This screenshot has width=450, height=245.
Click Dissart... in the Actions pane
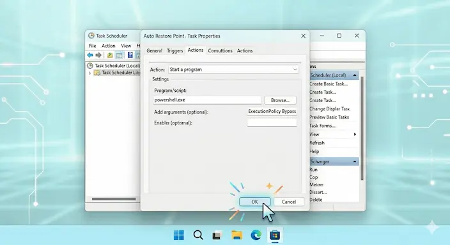318,192
